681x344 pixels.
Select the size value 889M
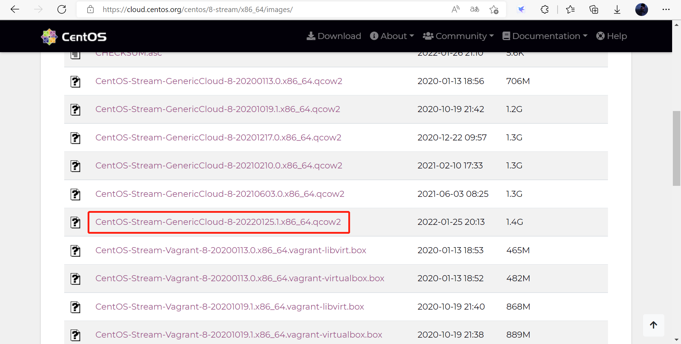(x=518, y=335)
